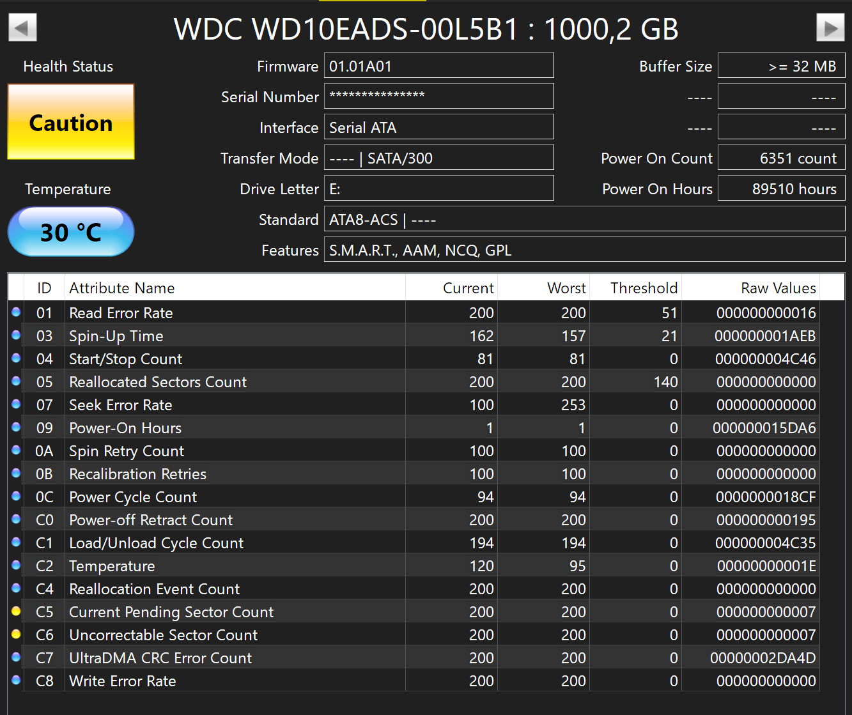Image resolution: width=852 pixels, height=715 pixels.
Task: Select the Load/Unload Cycle Count attribute name
Action: click(157, 543)
